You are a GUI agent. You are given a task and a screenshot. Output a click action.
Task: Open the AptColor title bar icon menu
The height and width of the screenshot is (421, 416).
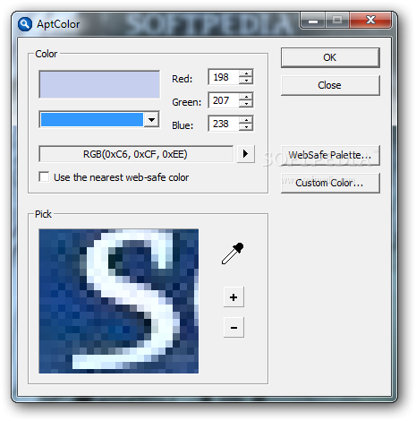[x=25, y=24]
